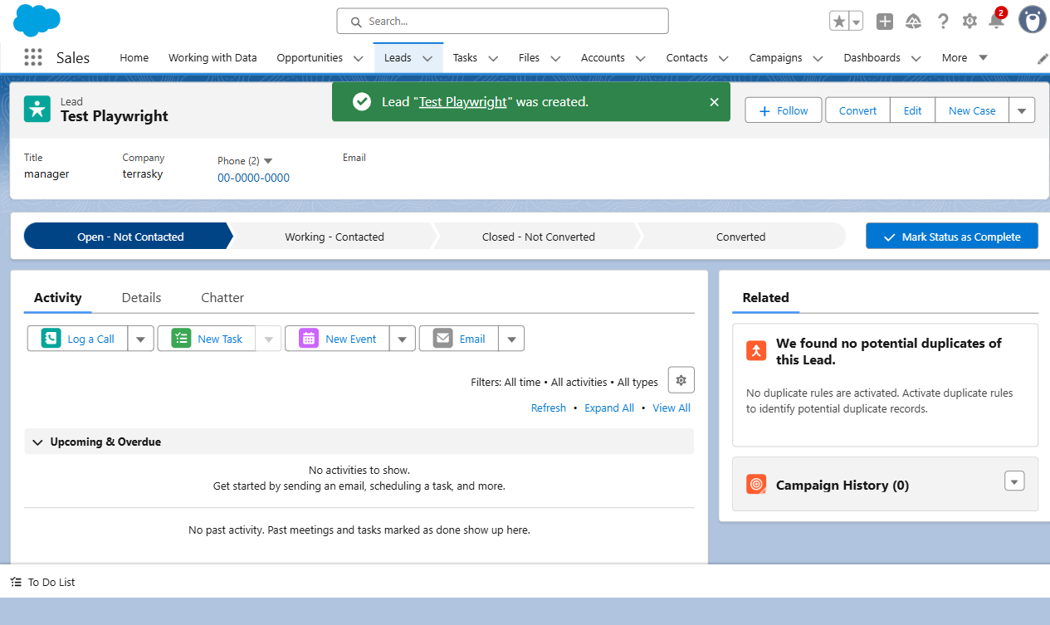
Task: Click the Convert button
Action: tap(857, 110)
